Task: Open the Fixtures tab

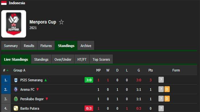Action: pyautogui.click(x=46, y=46)
